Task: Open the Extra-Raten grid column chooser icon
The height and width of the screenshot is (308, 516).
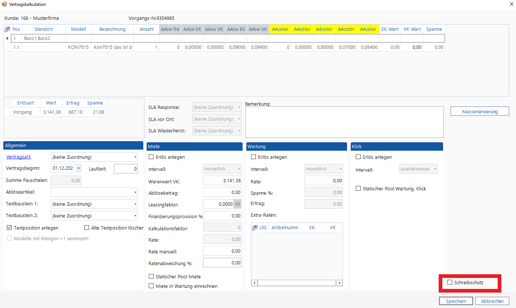Action: pyautogui.click(x=255, y=228)
